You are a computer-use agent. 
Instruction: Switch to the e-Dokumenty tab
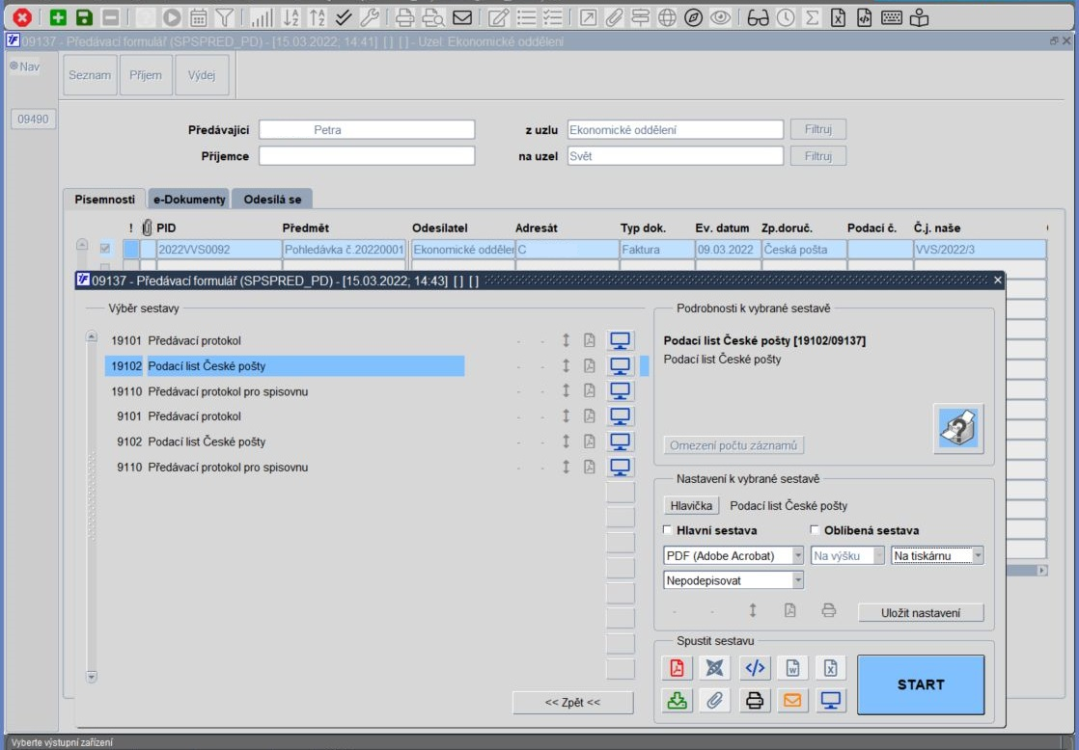coord(189,200)
